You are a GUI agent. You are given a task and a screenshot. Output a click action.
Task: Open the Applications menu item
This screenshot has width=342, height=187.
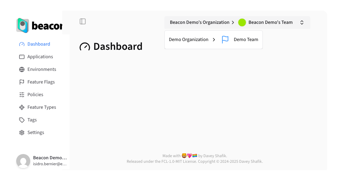click(40, 57)
